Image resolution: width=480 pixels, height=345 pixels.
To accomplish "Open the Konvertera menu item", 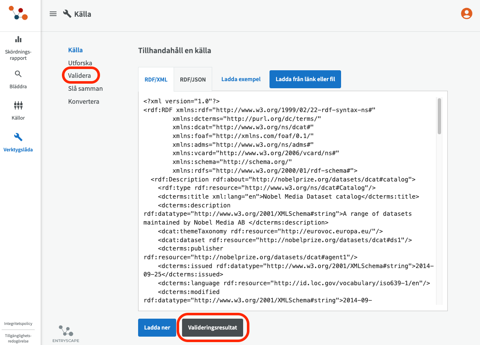I will [x=84, y=102].
